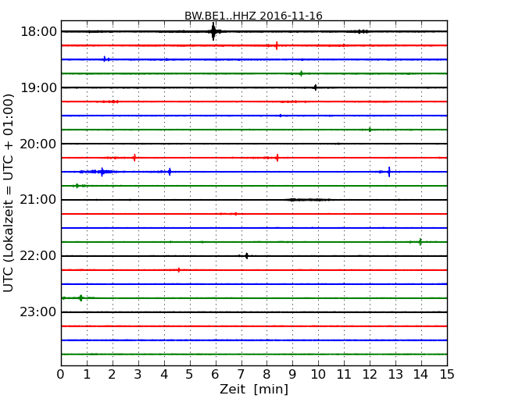The width and height of the screenshot is (508, 406).
Task: Select the large black spike on 18:00 trace
Action: click(x=213, y=31)
